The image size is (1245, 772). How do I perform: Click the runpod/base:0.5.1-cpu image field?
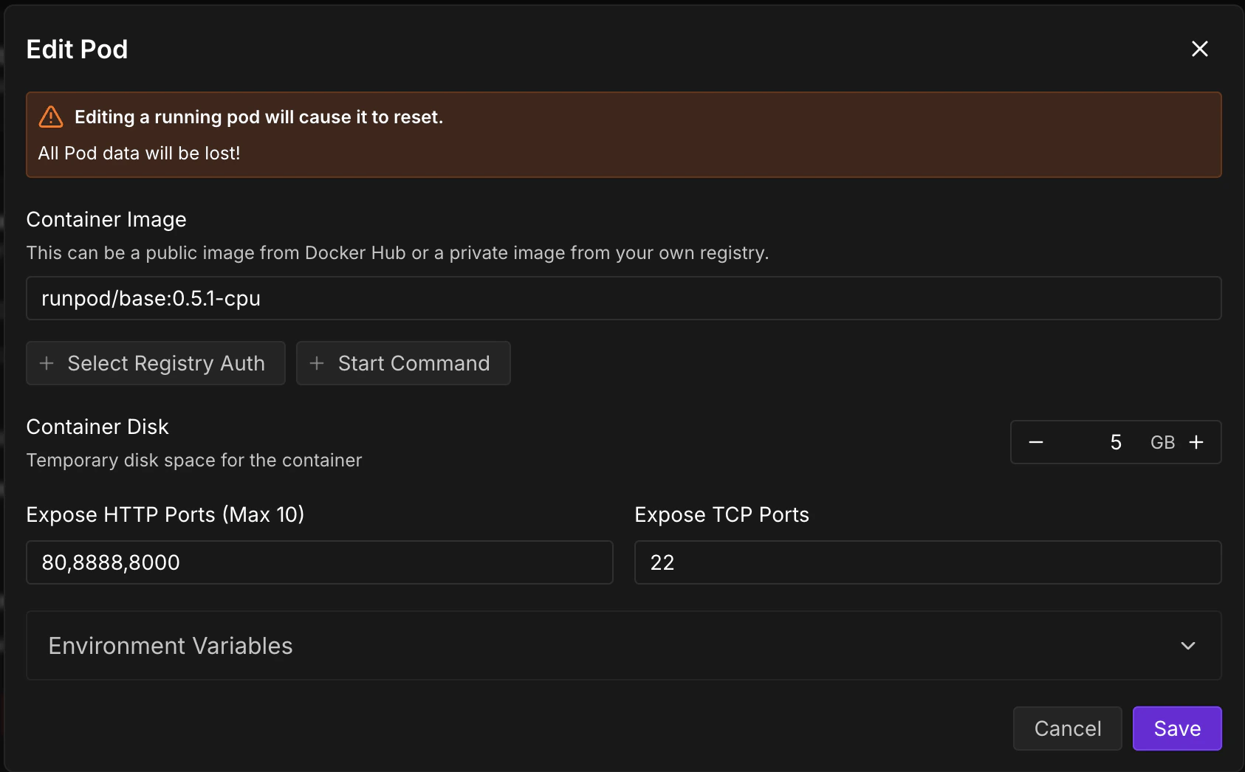tap(624, 298)
